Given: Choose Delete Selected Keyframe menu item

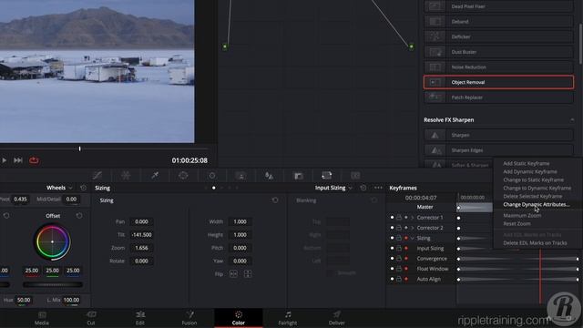Looking at the screenshot, I should pos(532,196).
